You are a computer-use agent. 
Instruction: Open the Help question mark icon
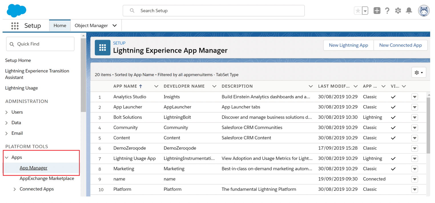[x=387, y=11]
